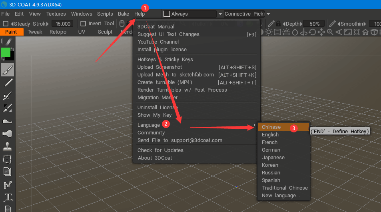Click the padlock icon beside Depth

[x=278, y=24]
